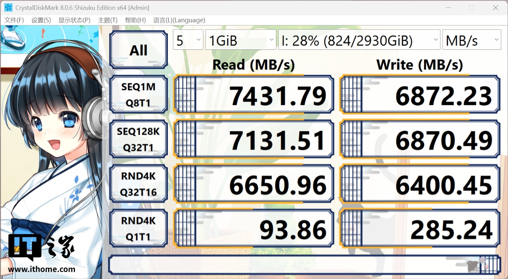Open the 文件(F) menu
508x279 pixels.
click(x=14, y=20)
